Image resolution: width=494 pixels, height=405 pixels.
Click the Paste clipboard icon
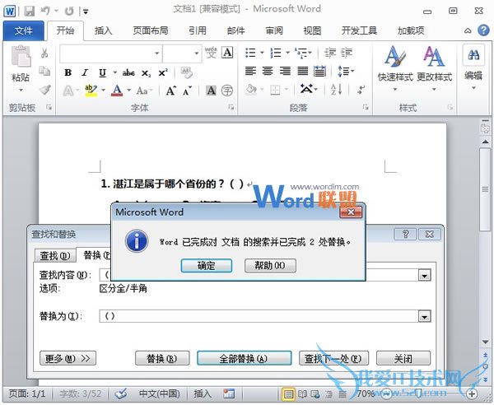[21, 57]
